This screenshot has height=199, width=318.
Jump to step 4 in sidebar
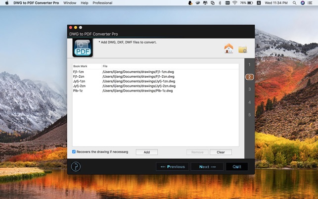pos(249,102)
